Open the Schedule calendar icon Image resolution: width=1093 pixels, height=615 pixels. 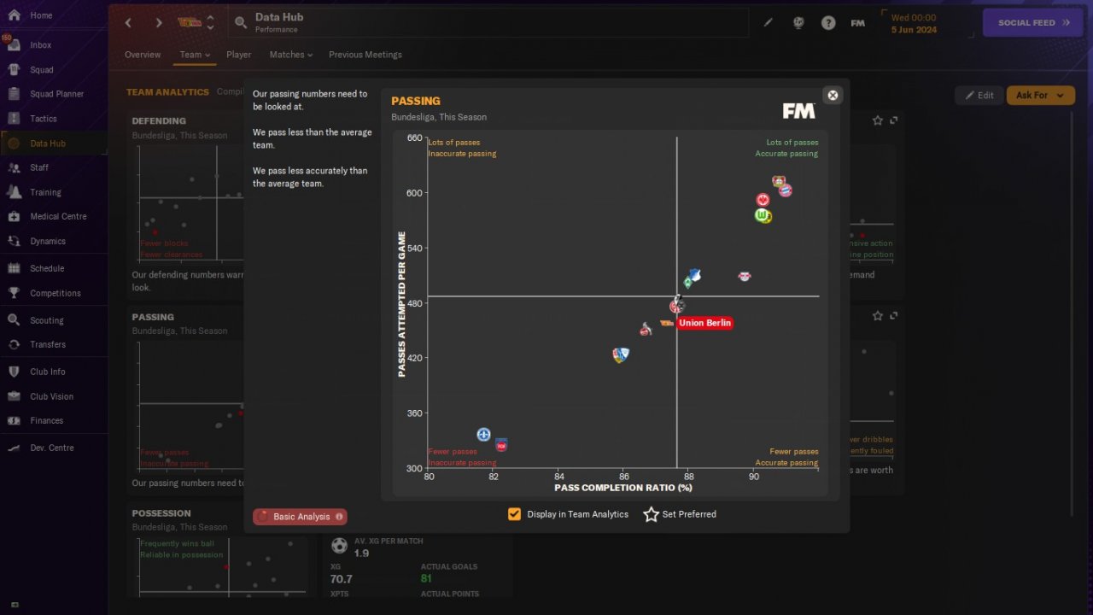click(14, 268)
